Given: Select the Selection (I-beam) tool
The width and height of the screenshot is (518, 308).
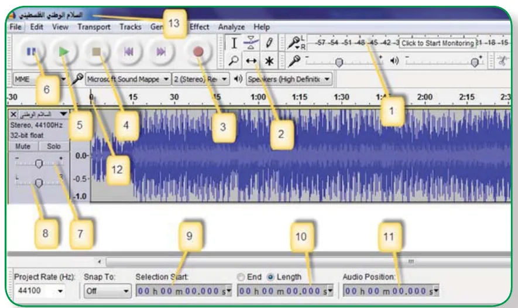Looking at the screenshot, I should click(234, 43).
